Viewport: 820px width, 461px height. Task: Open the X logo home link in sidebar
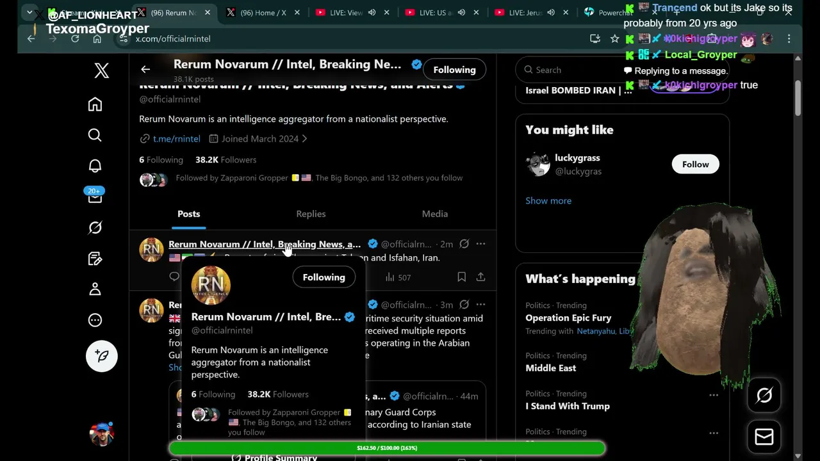101,70
